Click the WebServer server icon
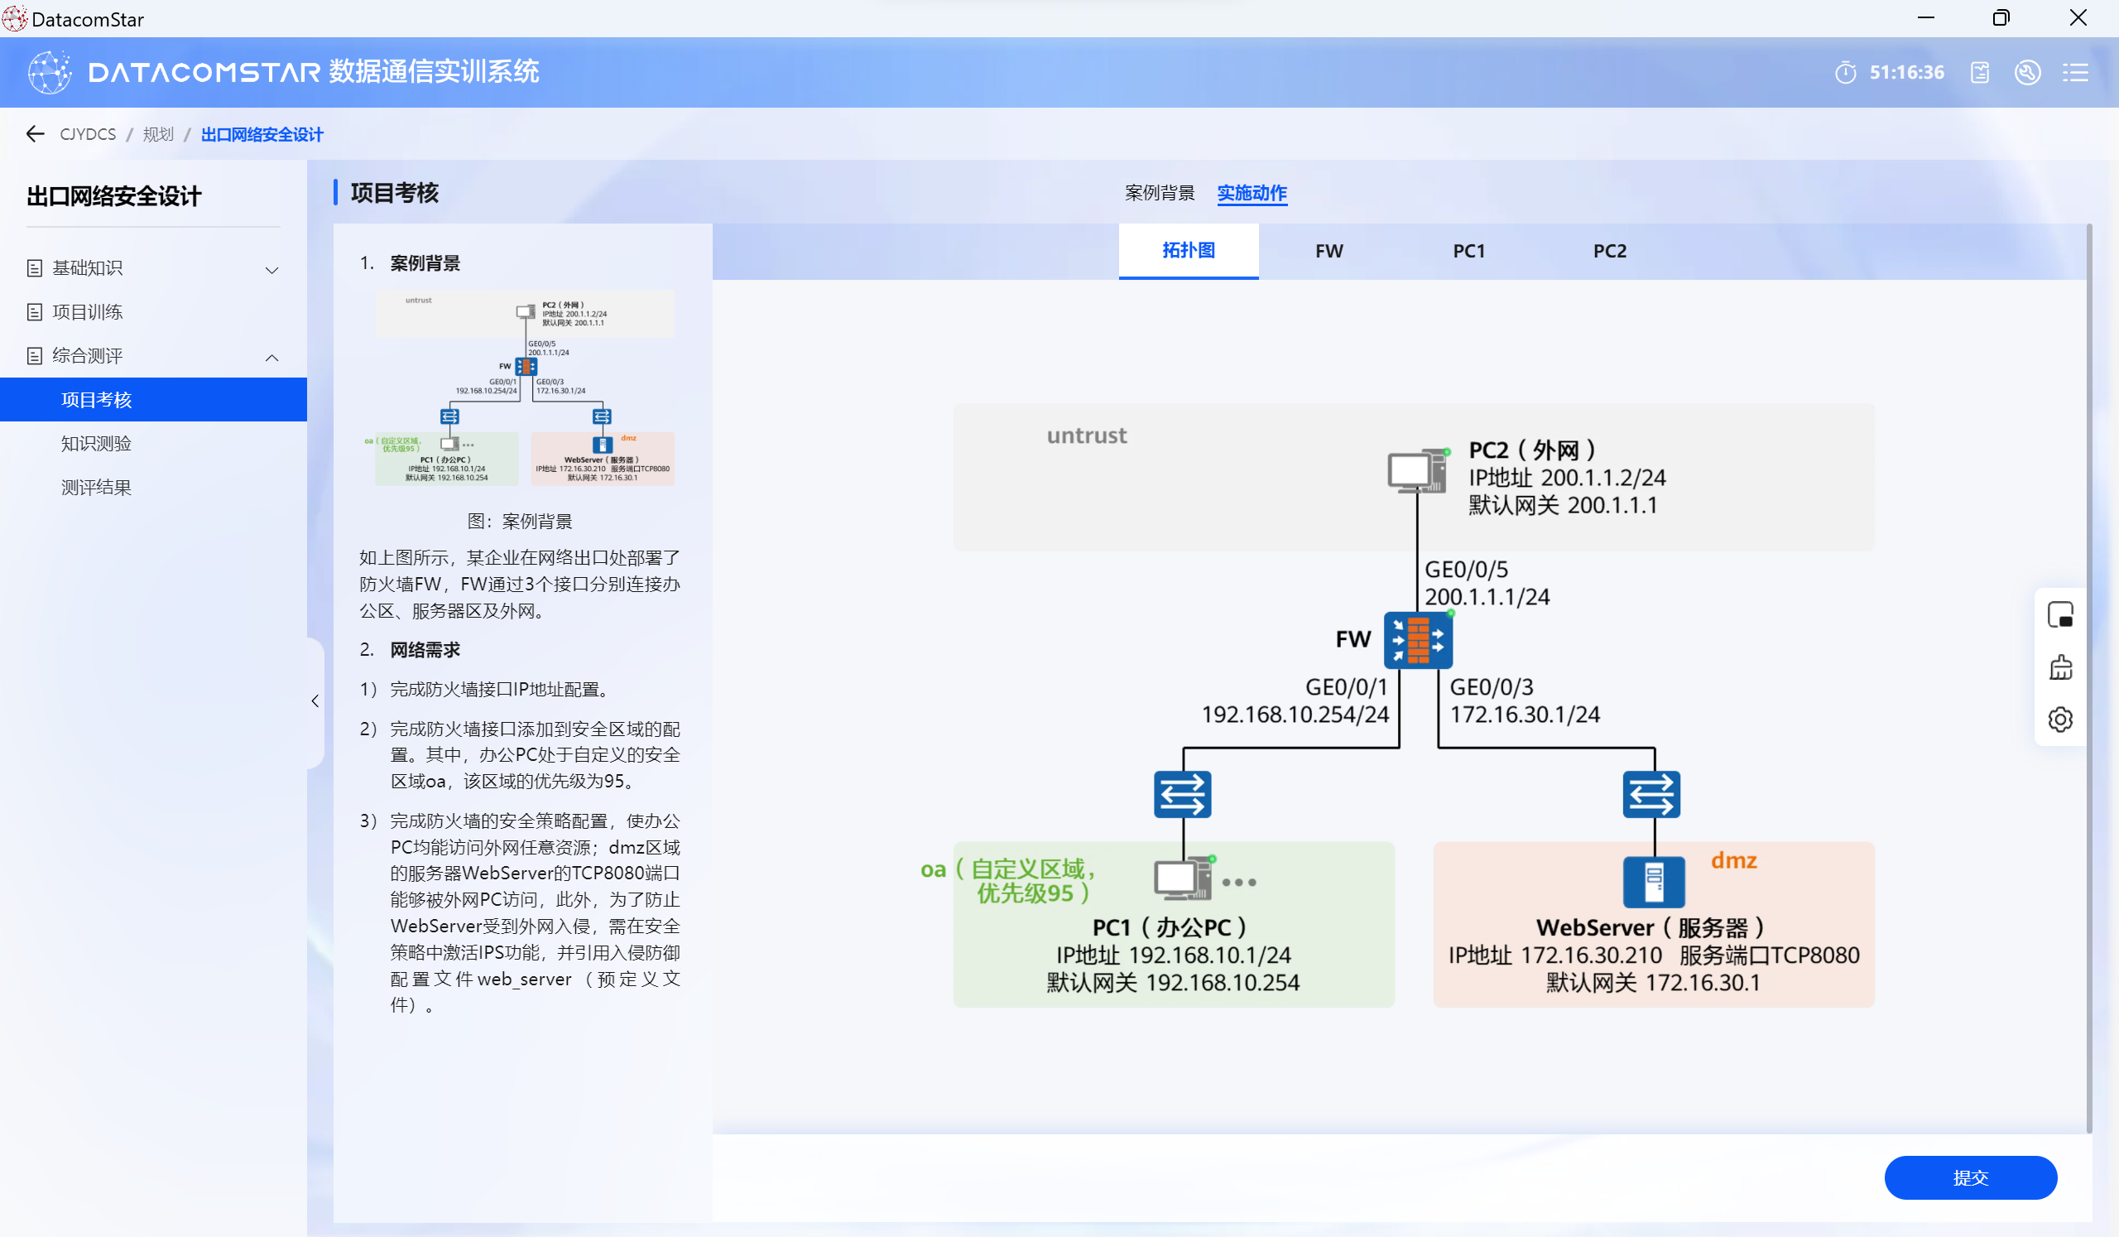This screenshot has height=1237, width=2119. point(1652,881)
